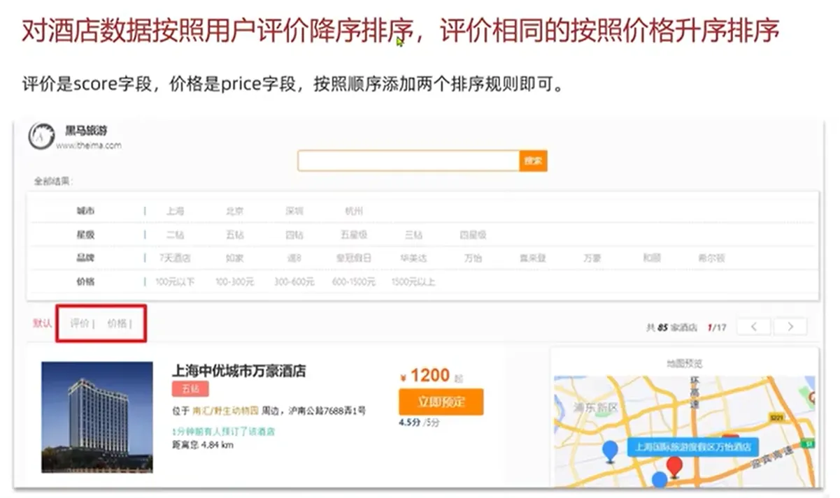Filter city by 北京
This screenshot has height=498, width=840.
tap(234, 211)
